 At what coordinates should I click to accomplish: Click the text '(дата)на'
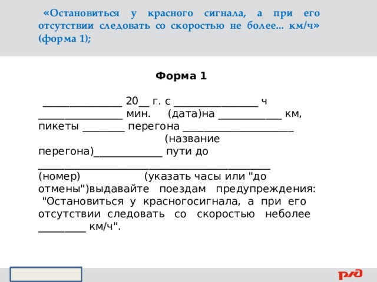(x=191, y=113)
